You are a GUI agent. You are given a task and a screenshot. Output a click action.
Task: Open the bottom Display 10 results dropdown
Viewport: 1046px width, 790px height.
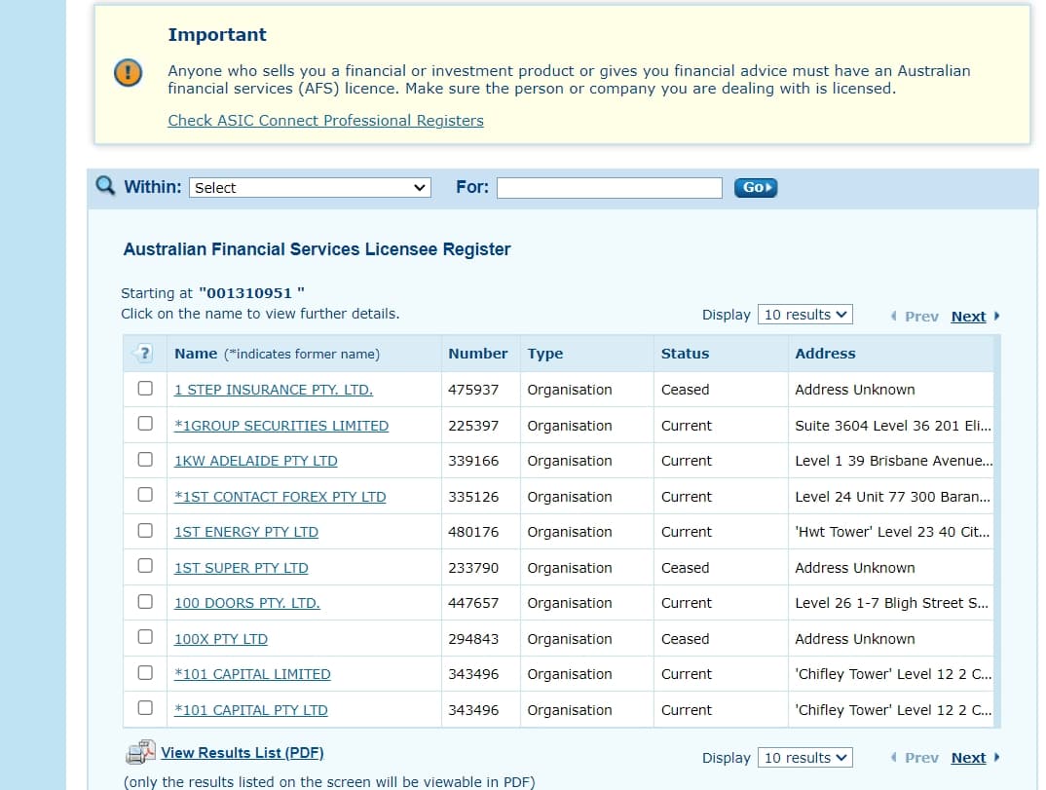[x=805, y=757]
